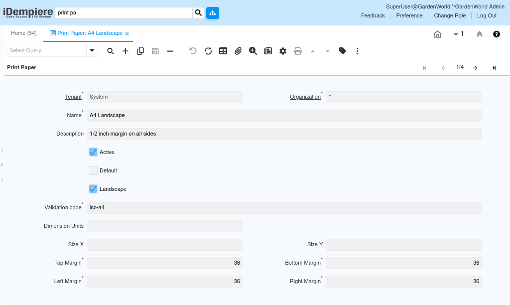
Task: Switch to the Home (54) tab
Action: [x=24, y=33]
